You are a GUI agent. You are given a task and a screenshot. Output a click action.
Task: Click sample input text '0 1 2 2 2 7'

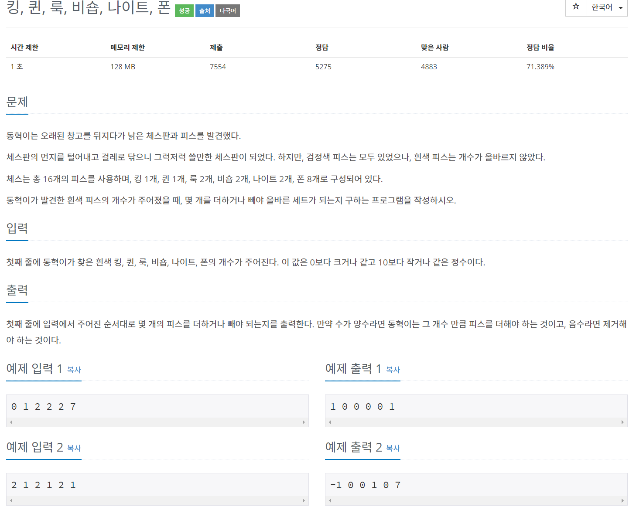pyautogui.click(x=44, y=407)
